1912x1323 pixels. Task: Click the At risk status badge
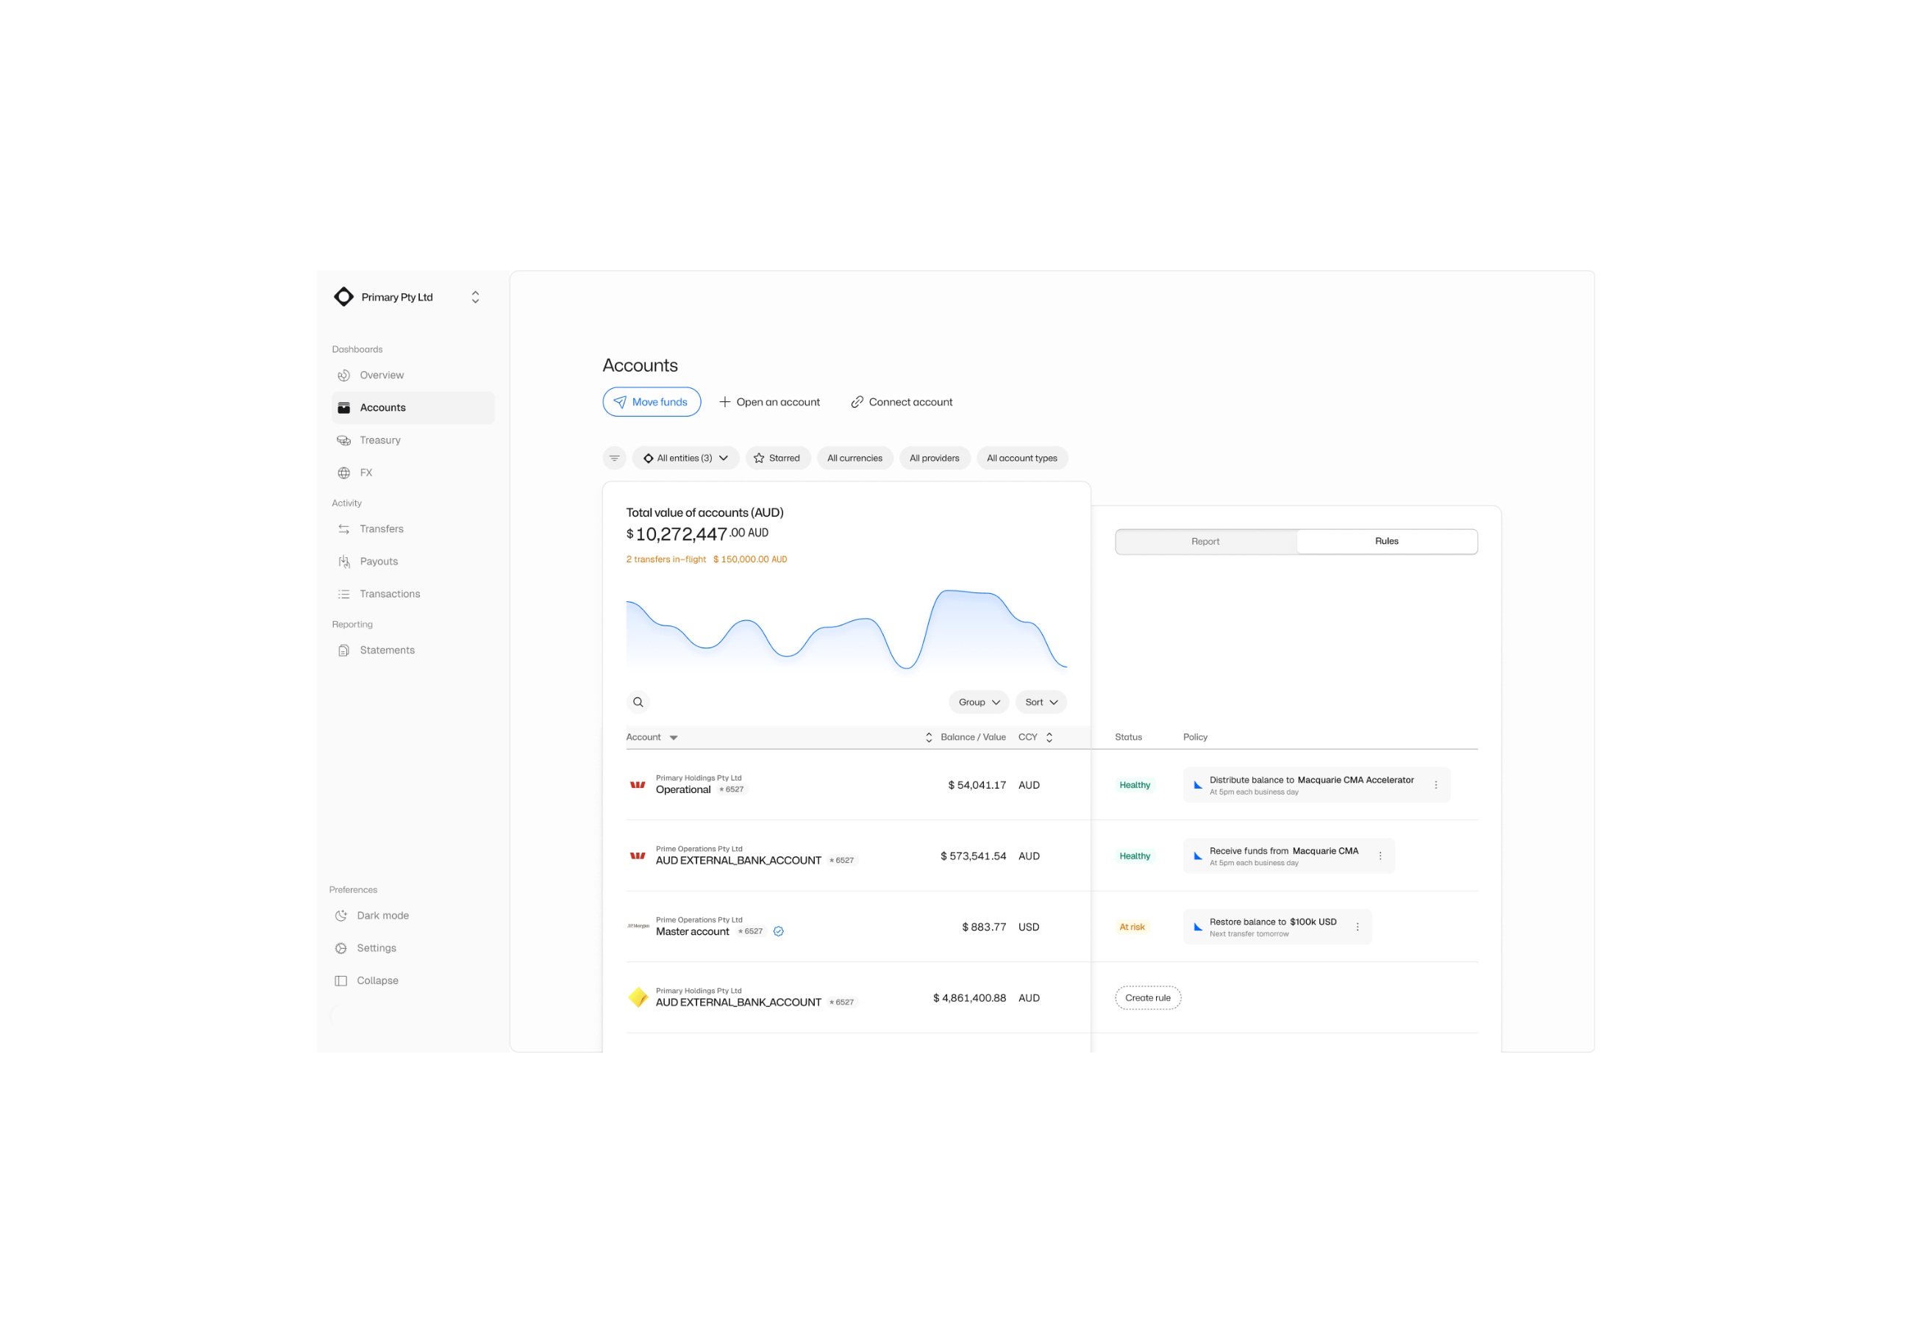(1132, 927)
